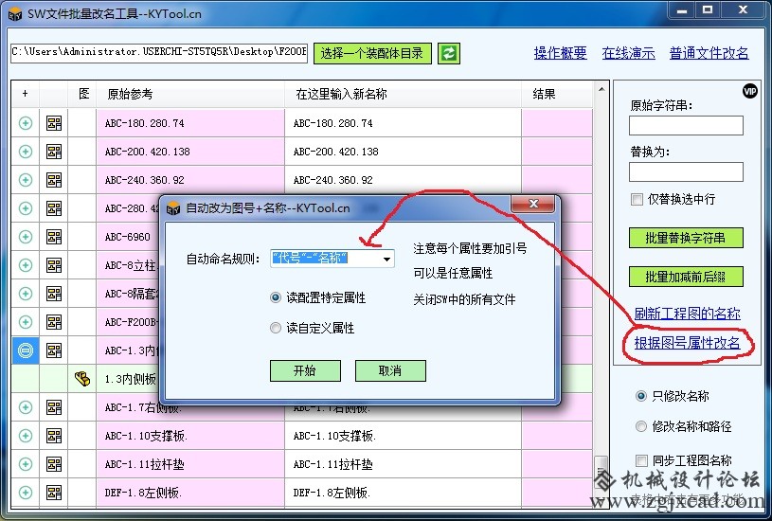Expand the ABC-6960 row plus icon
The width and height of the screenshot is (772, 521).
[x=26, y=237]
